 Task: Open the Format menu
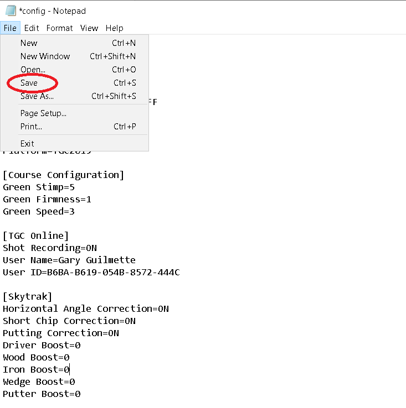(x=59, y=28)
